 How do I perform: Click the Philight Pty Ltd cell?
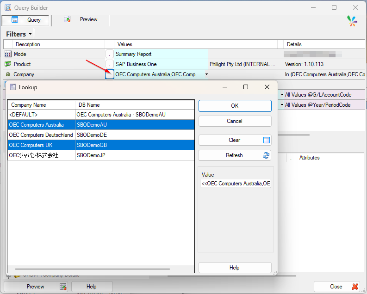pos(243,64)
